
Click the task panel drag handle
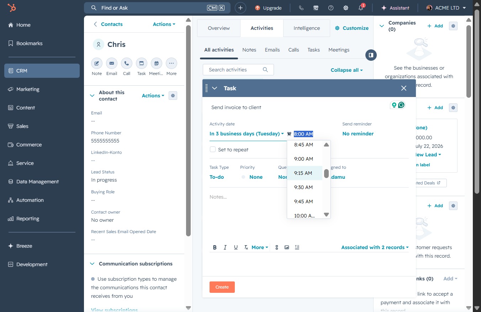(x=207, y=88)
